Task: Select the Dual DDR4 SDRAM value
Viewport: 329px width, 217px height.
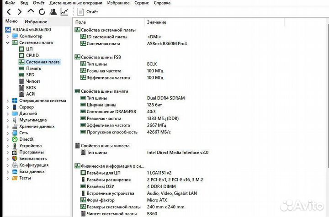Action: point(166,98)
